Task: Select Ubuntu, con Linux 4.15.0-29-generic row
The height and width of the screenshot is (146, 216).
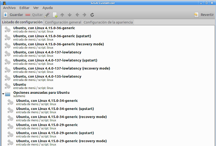Action: pos(108,126)
